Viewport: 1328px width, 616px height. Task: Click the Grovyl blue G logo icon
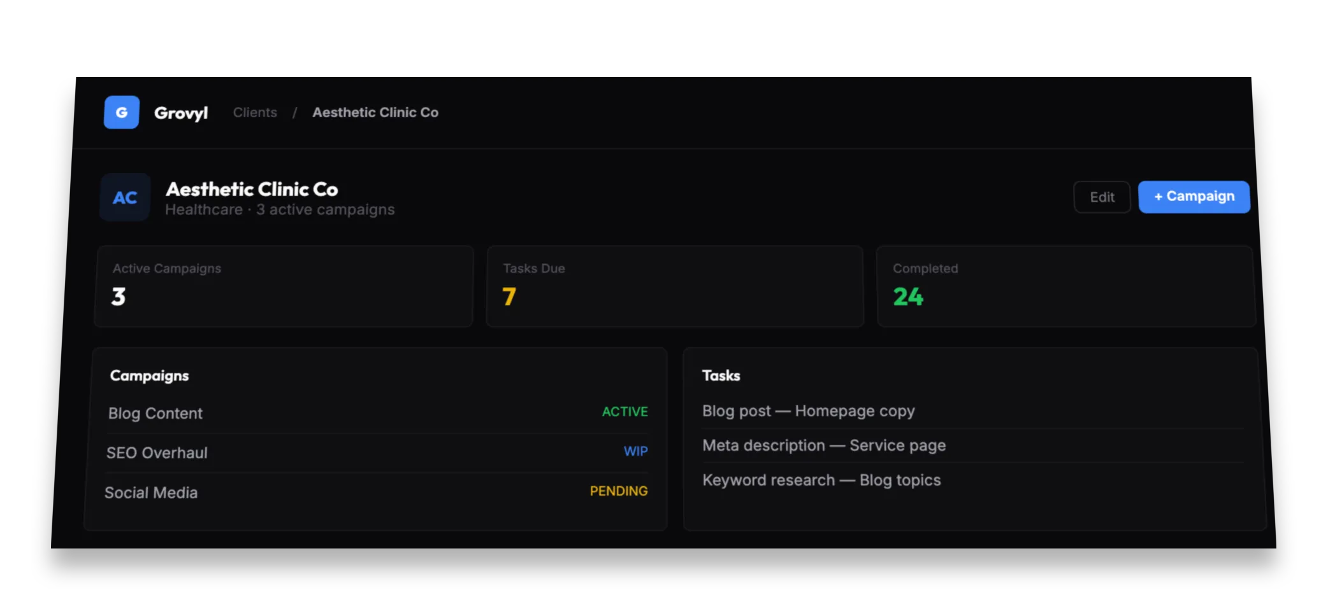122,113
